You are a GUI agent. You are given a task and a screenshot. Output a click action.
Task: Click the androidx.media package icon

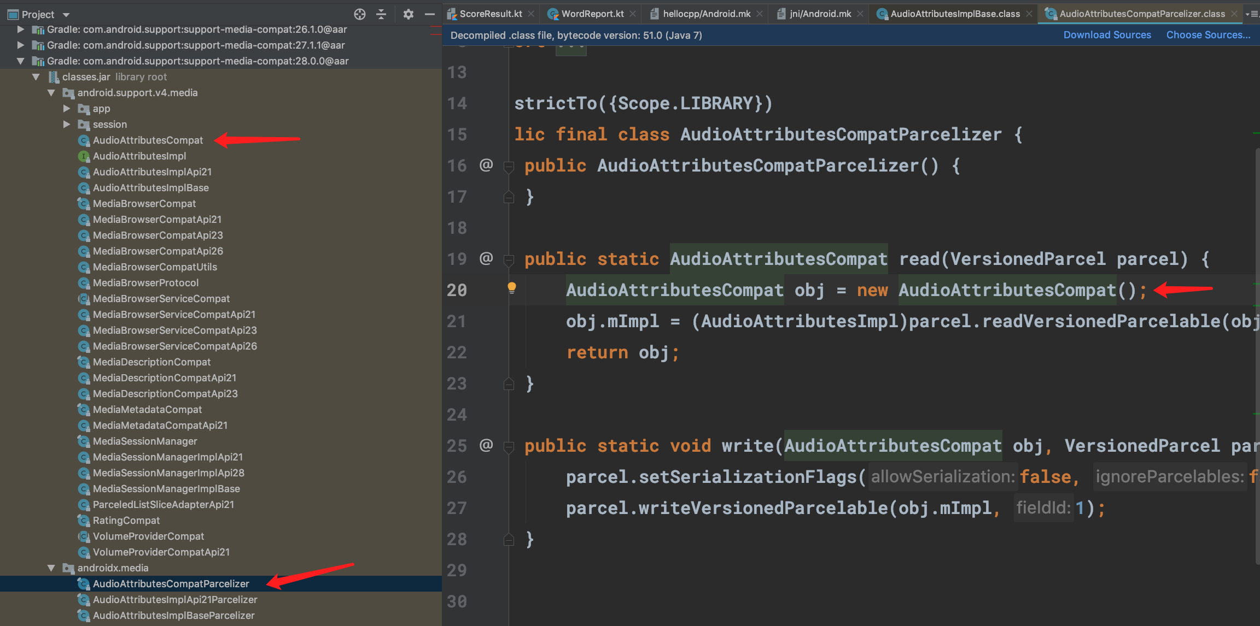click(x=68, y=568)
